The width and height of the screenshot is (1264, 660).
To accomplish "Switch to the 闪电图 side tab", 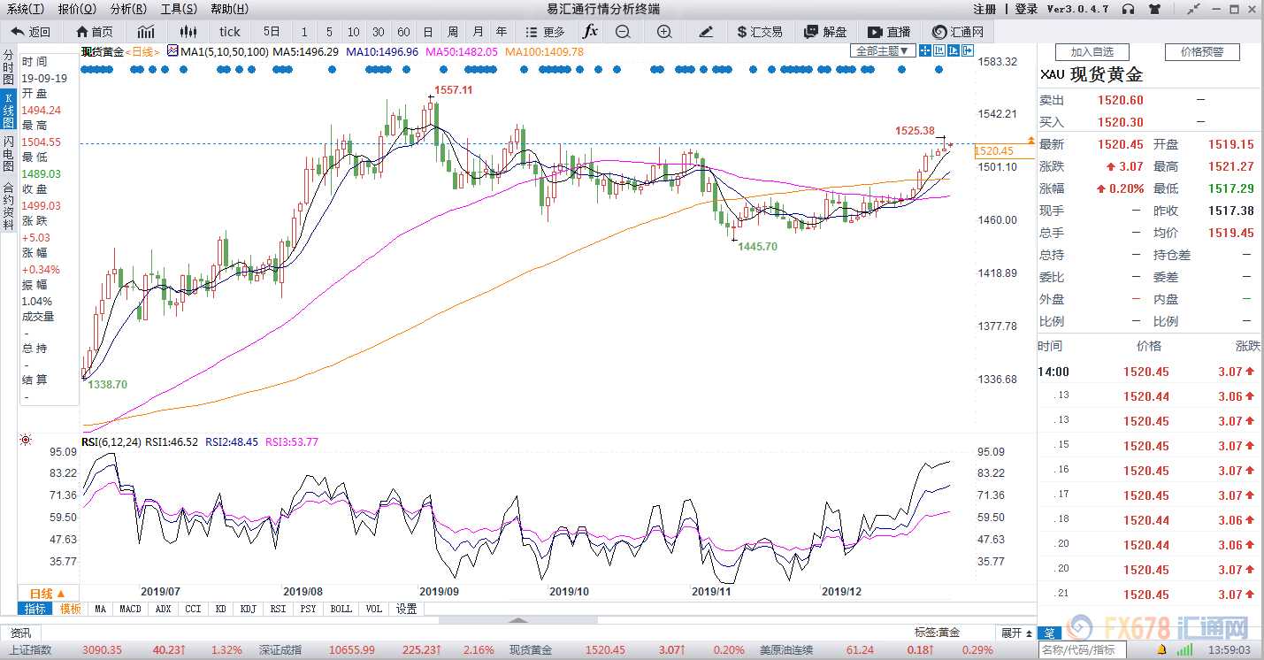I will tap(8, 154).
